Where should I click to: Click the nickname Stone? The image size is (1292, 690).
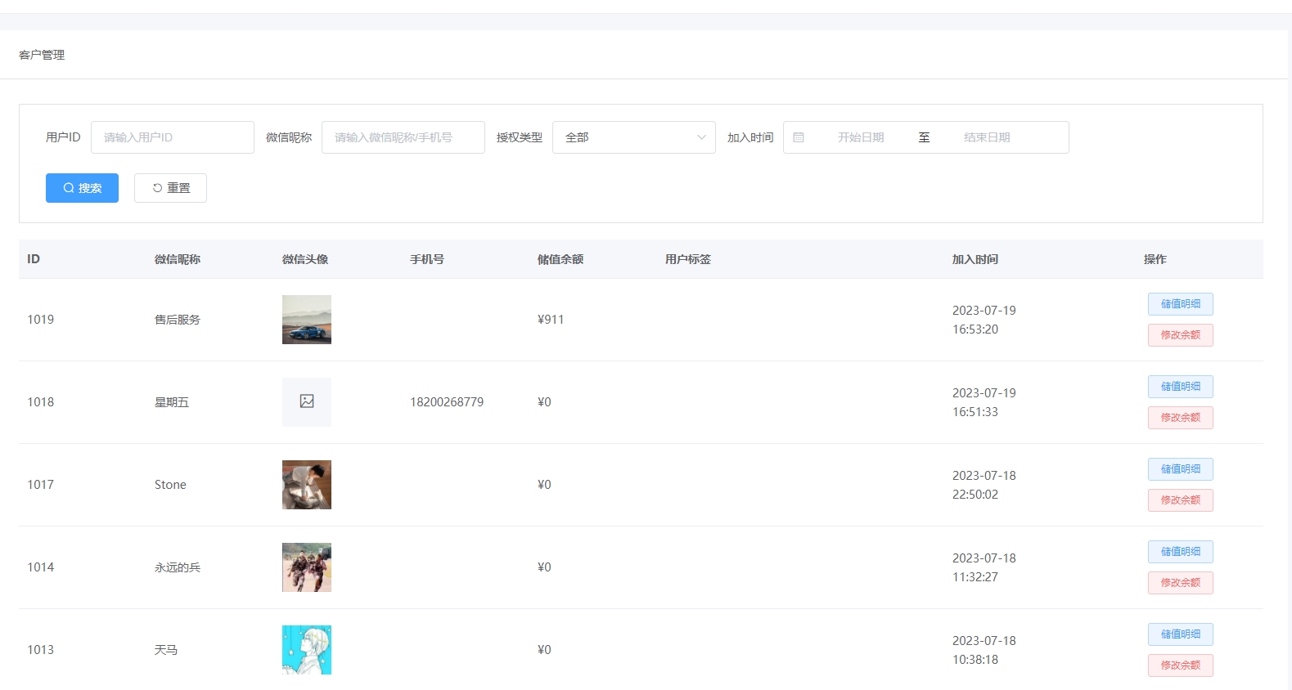tap(170, 485)
